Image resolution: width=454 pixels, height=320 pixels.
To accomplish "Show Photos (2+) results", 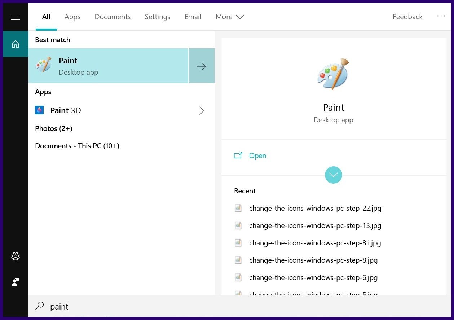I will (x=54, y=128).
